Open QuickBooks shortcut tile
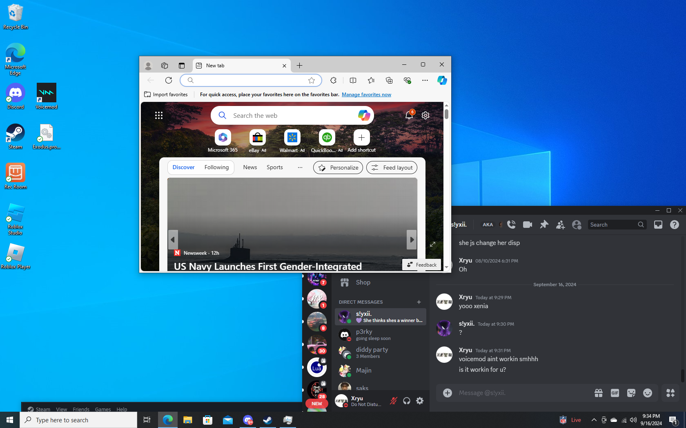 pyautogui.click(x=327, y=141)
